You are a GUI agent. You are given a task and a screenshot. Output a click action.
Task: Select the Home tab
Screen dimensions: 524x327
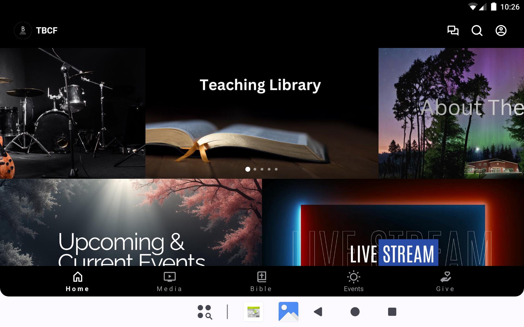coord(78,281)
